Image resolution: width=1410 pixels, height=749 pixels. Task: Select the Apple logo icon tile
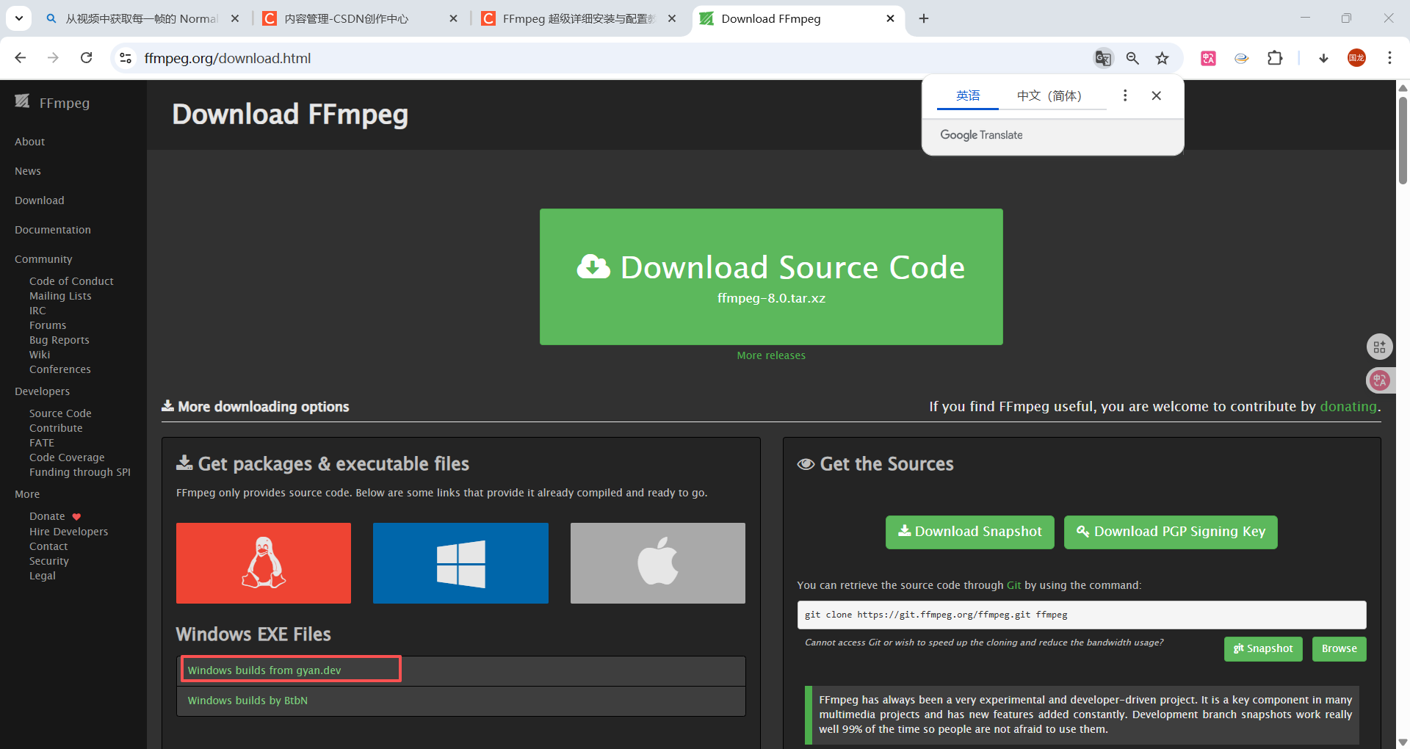658,563
